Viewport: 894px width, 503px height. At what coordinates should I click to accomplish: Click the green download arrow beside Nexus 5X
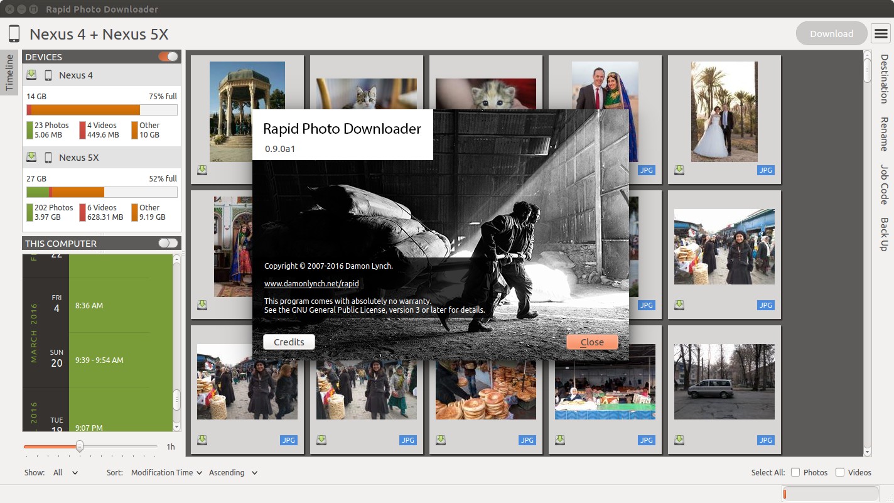click(x=31, y=156)
